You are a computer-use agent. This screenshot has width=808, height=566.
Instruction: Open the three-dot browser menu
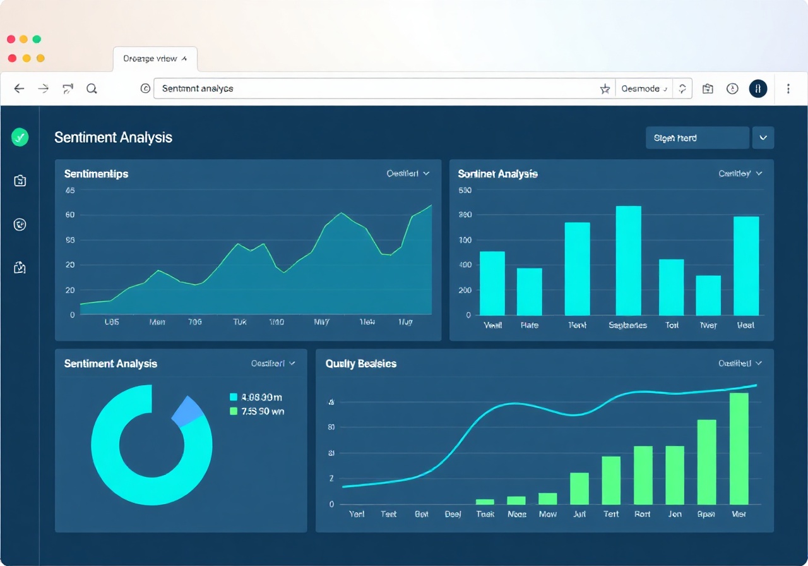[x=788, y=89]
